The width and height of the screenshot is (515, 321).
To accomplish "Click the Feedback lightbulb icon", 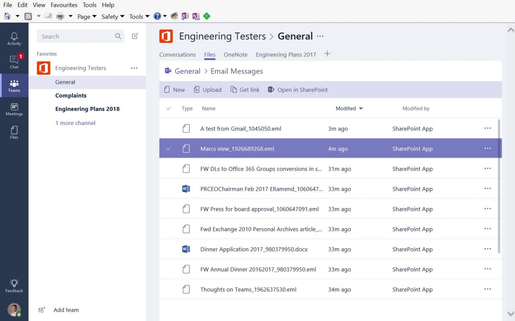I will [x=14, y=283].
